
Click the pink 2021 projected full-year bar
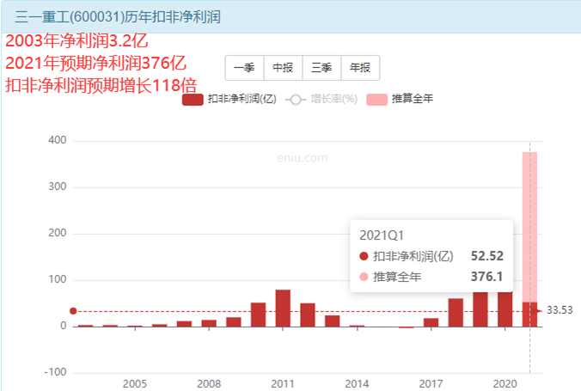[530, 227]
